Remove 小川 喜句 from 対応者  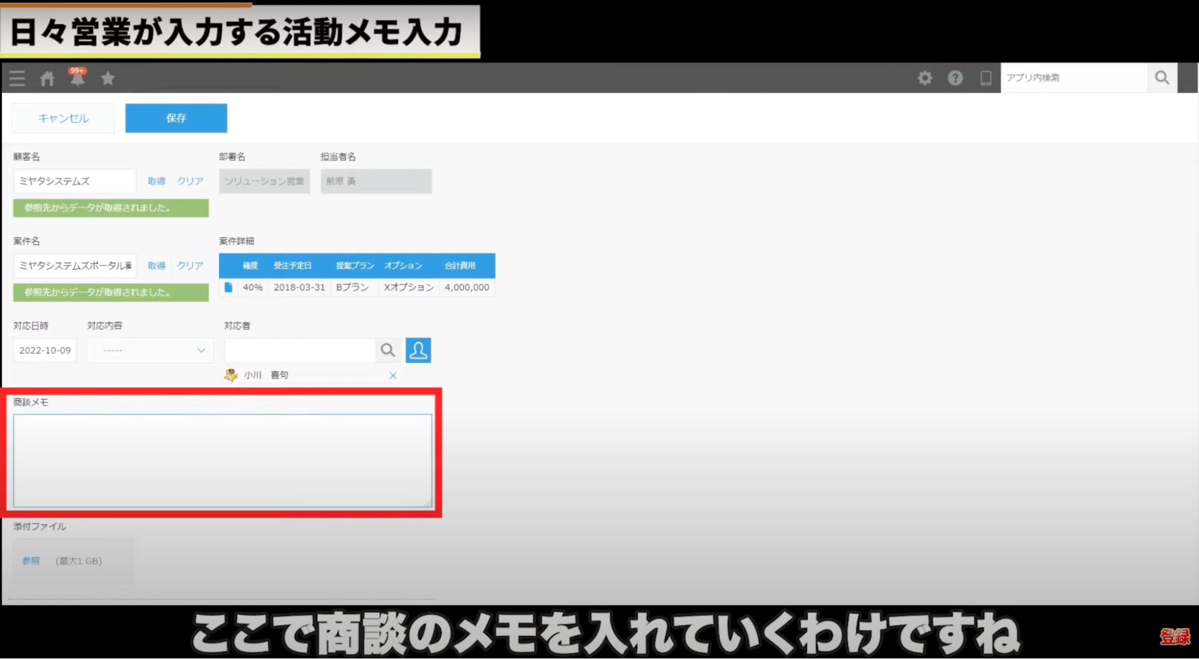point(393,375)
